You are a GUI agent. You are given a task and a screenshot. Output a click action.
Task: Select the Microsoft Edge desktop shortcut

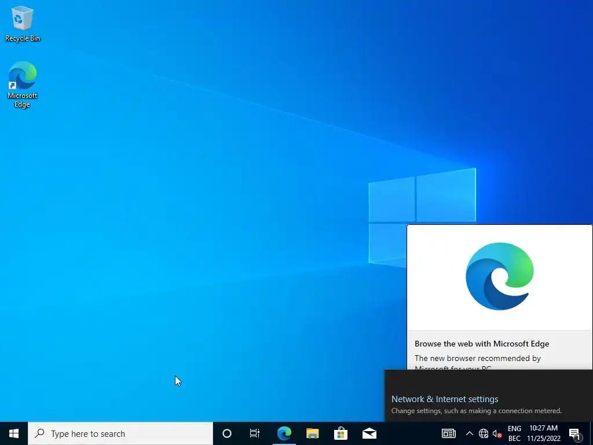point(23,85)
